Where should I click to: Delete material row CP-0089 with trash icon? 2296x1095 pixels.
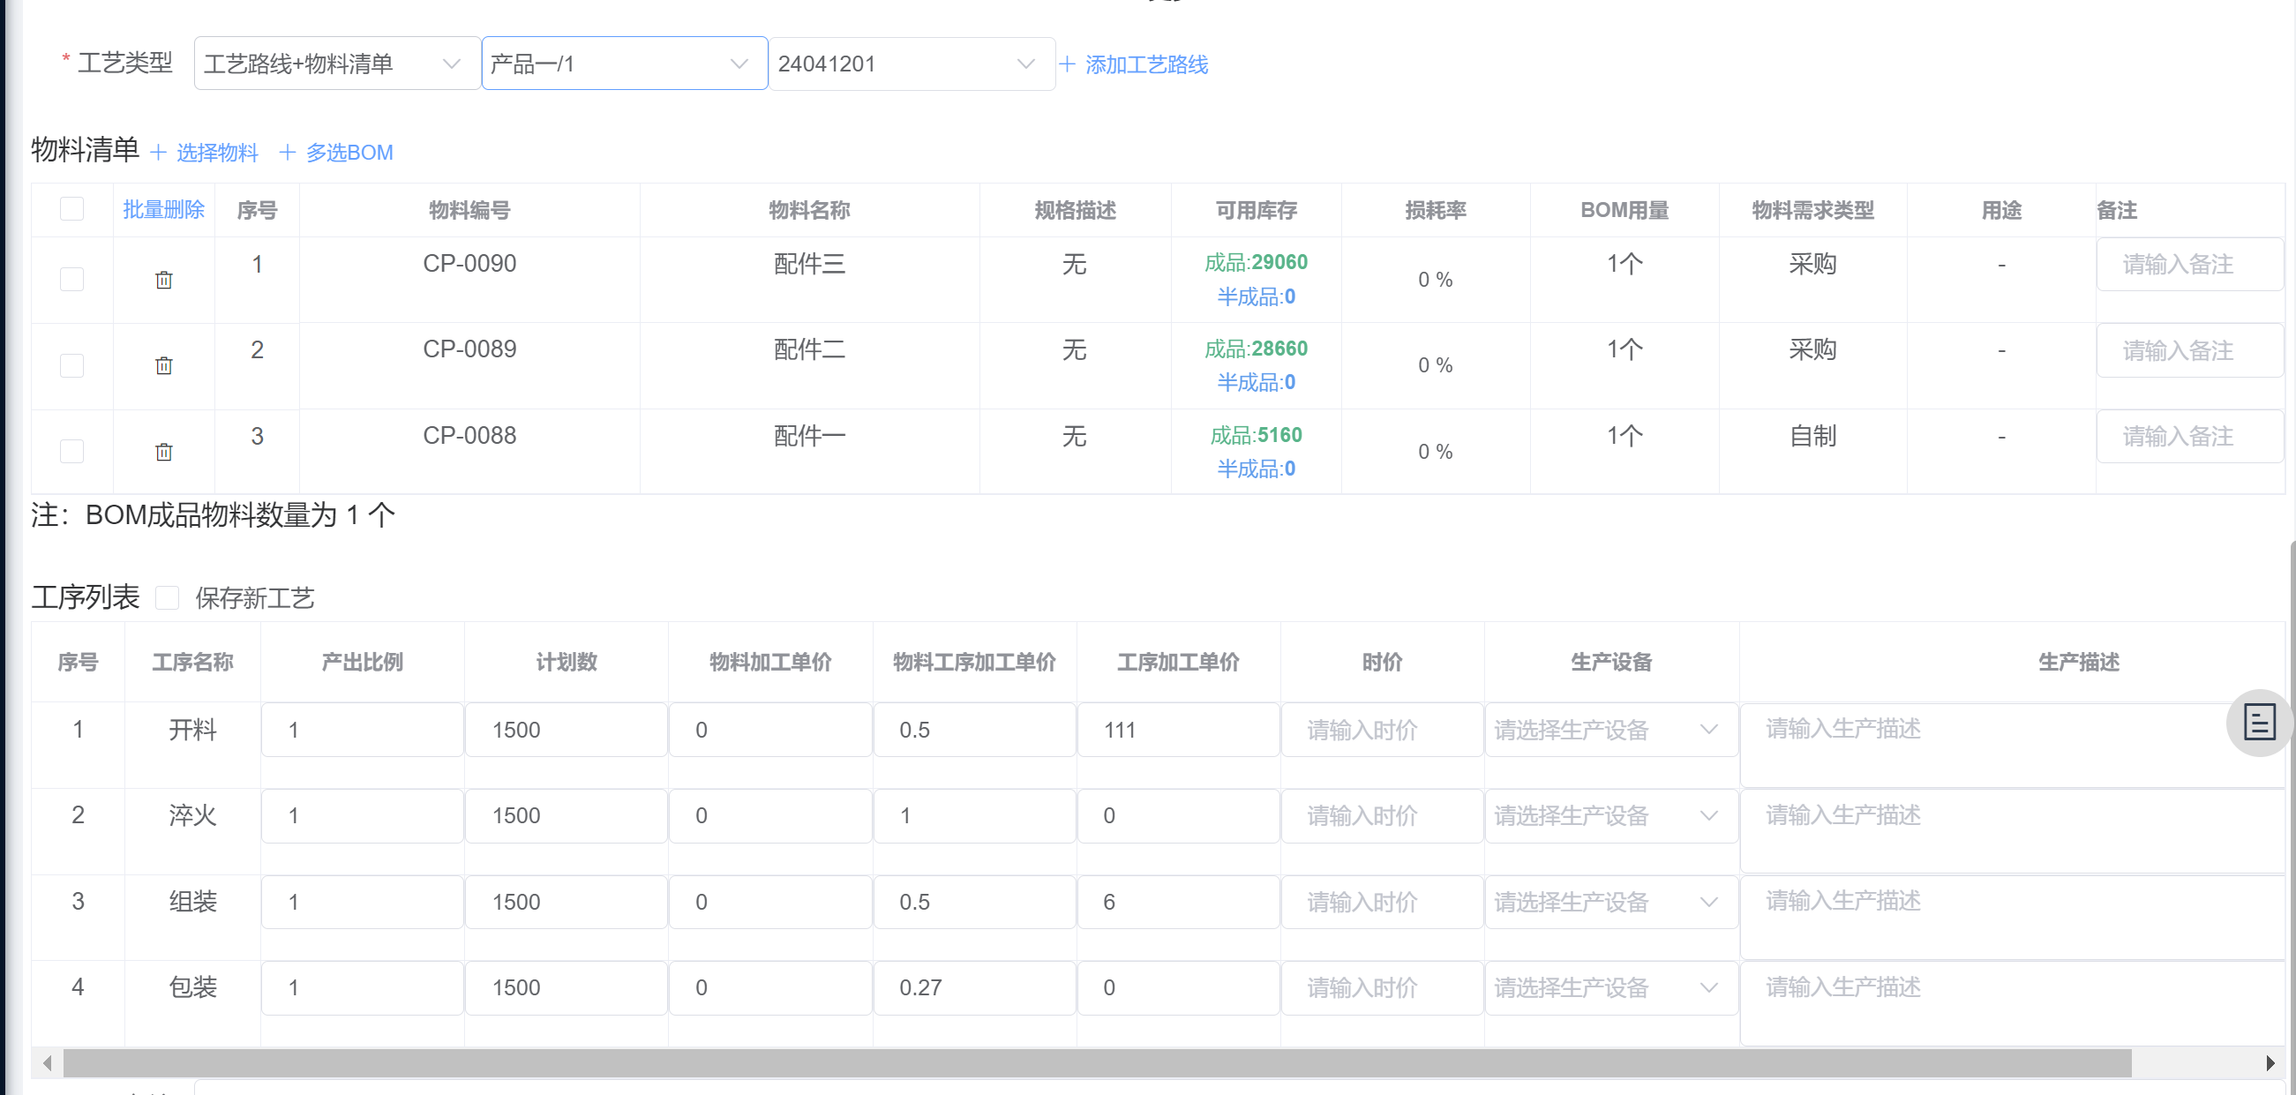164,365
